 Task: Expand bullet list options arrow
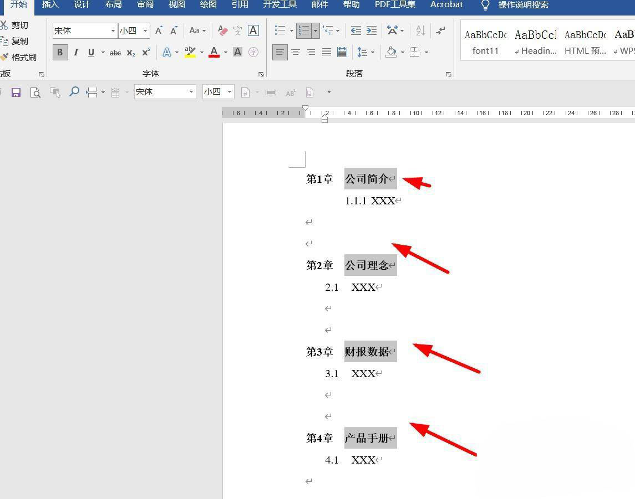click(x=292, y=30)
